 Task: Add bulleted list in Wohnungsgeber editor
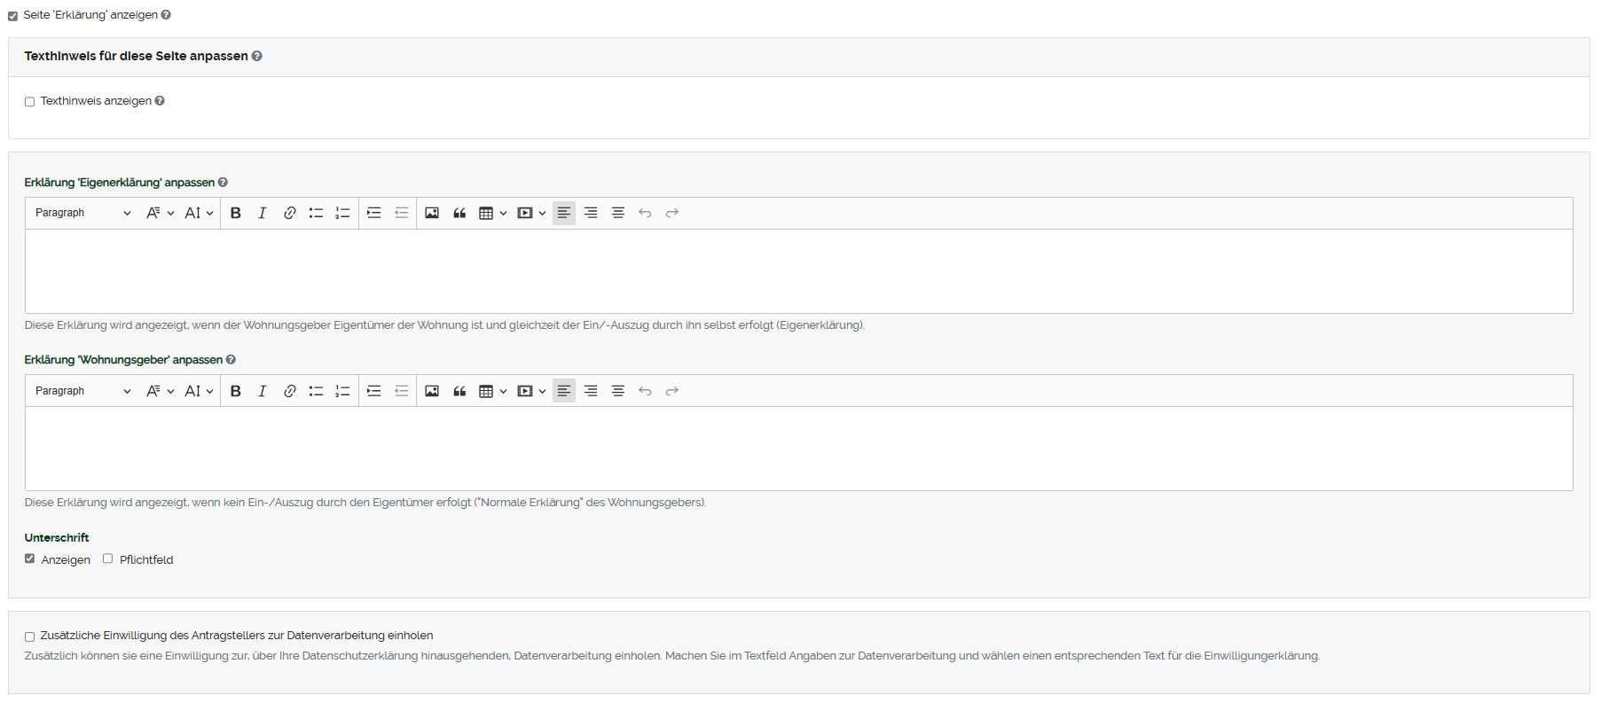[x=316, y=391]
